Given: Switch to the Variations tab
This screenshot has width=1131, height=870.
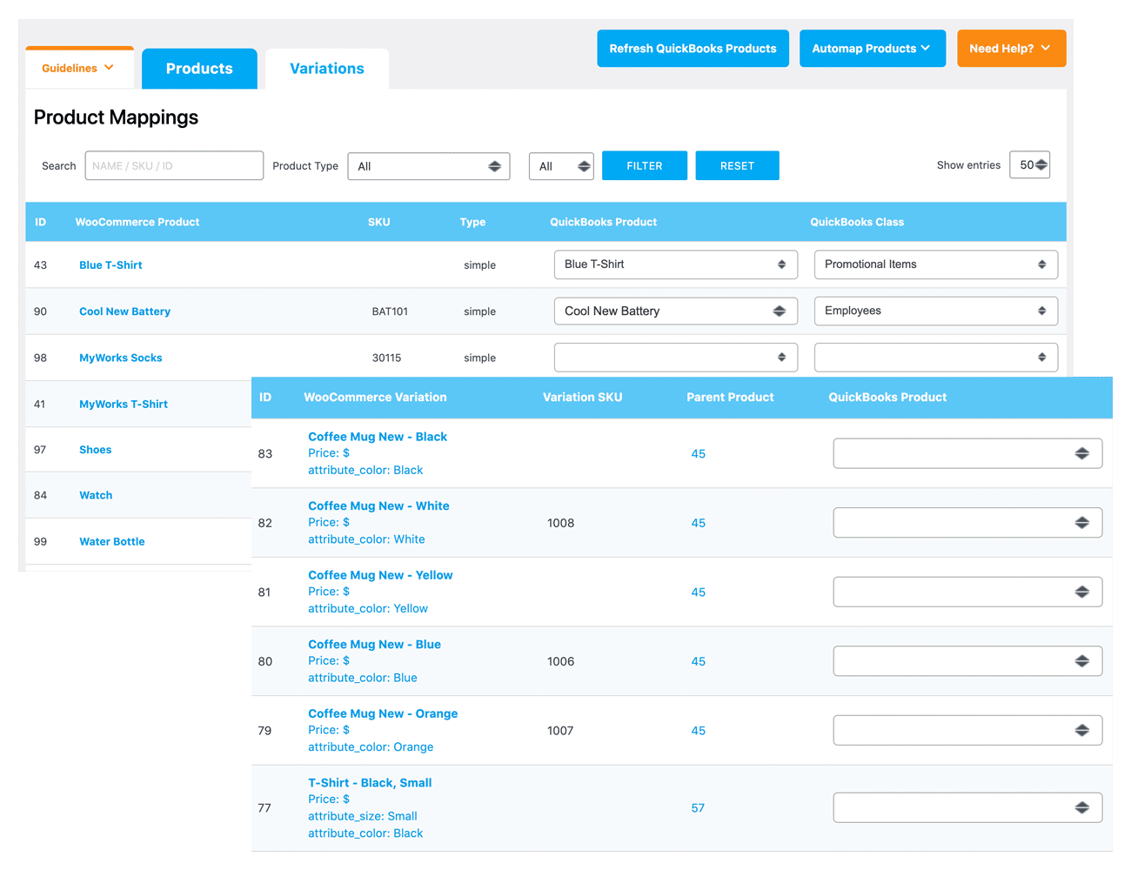Looking at the screenshot, I should (326, 68).
